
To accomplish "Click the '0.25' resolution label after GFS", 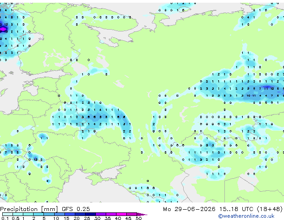I will click(83, 209).
